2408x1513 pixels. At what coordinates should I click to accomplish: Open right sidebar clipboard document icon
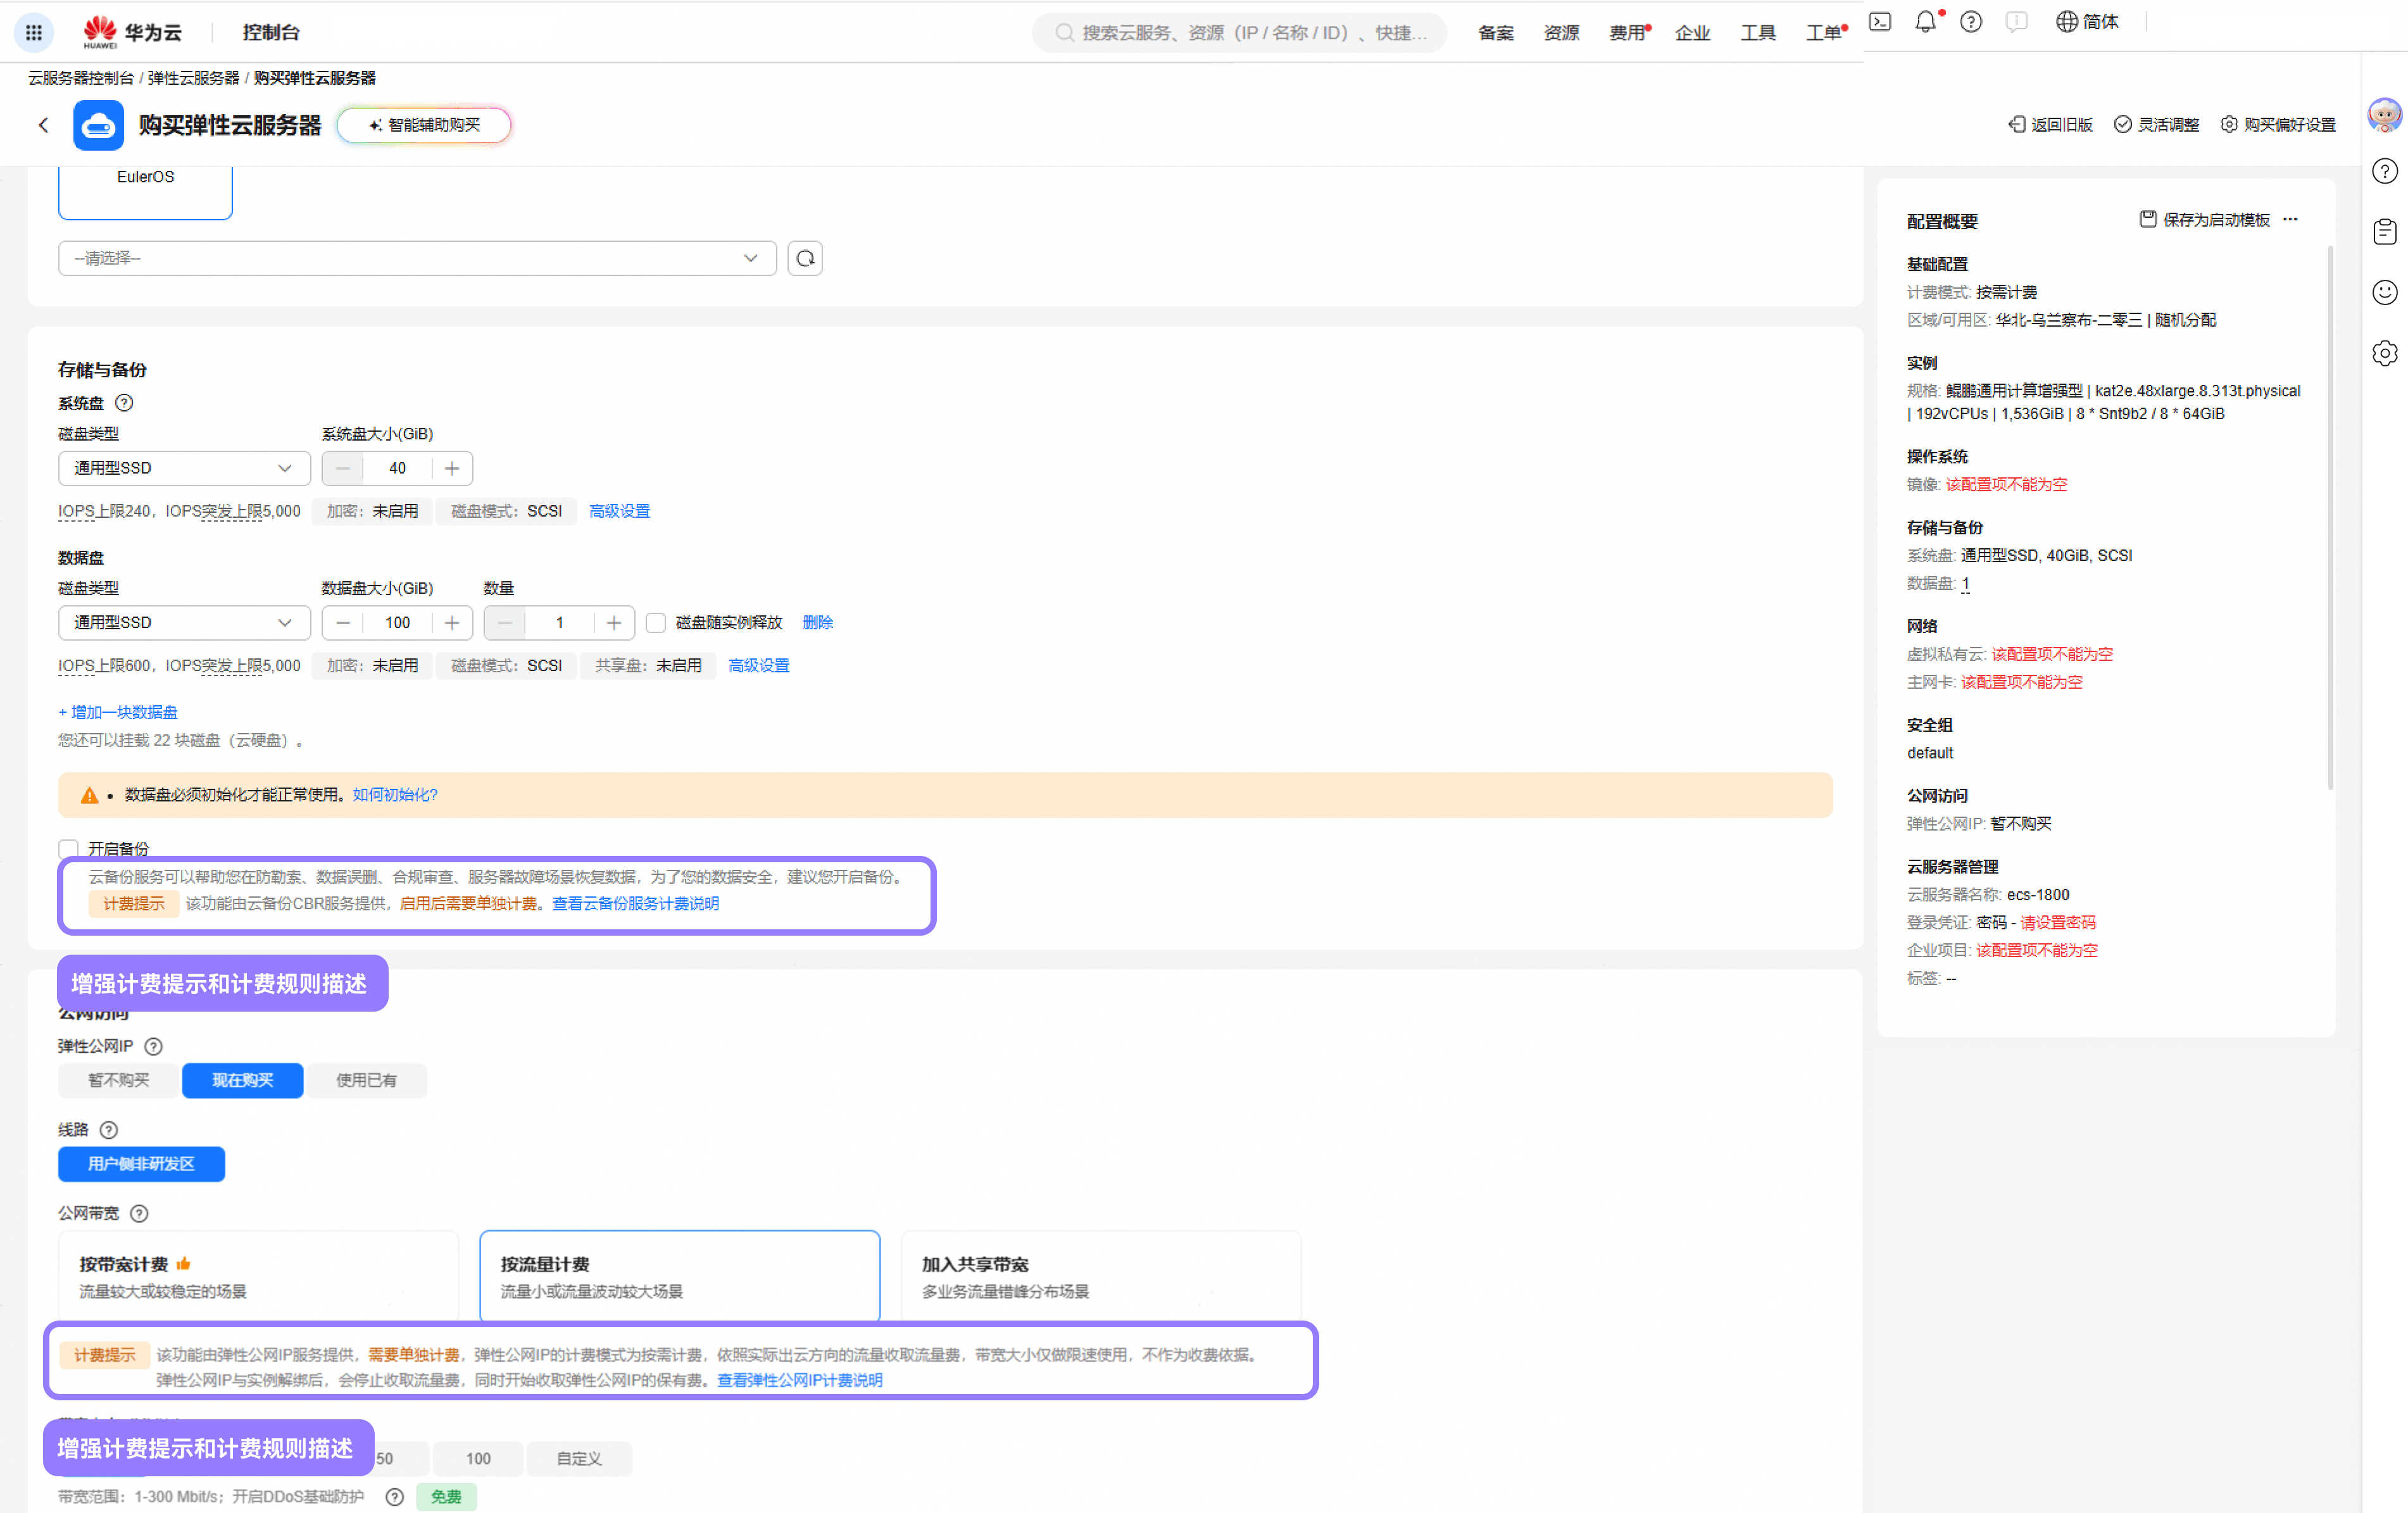2385,232
